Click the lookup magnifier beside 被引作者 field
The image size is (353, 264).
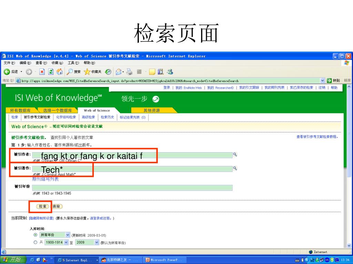click(x=235, y=154)
